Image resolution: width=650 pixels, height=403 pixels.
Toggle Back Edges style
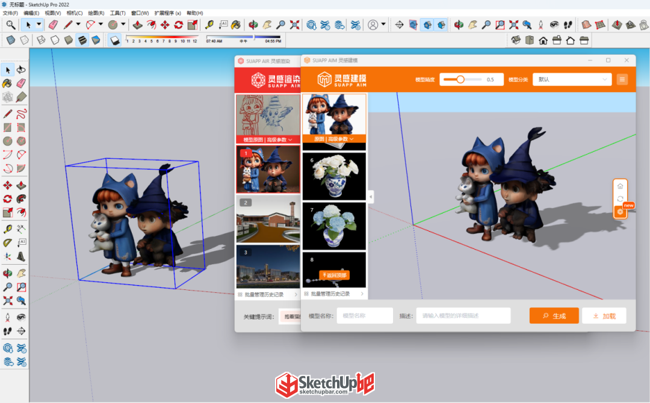click(25, 40)
